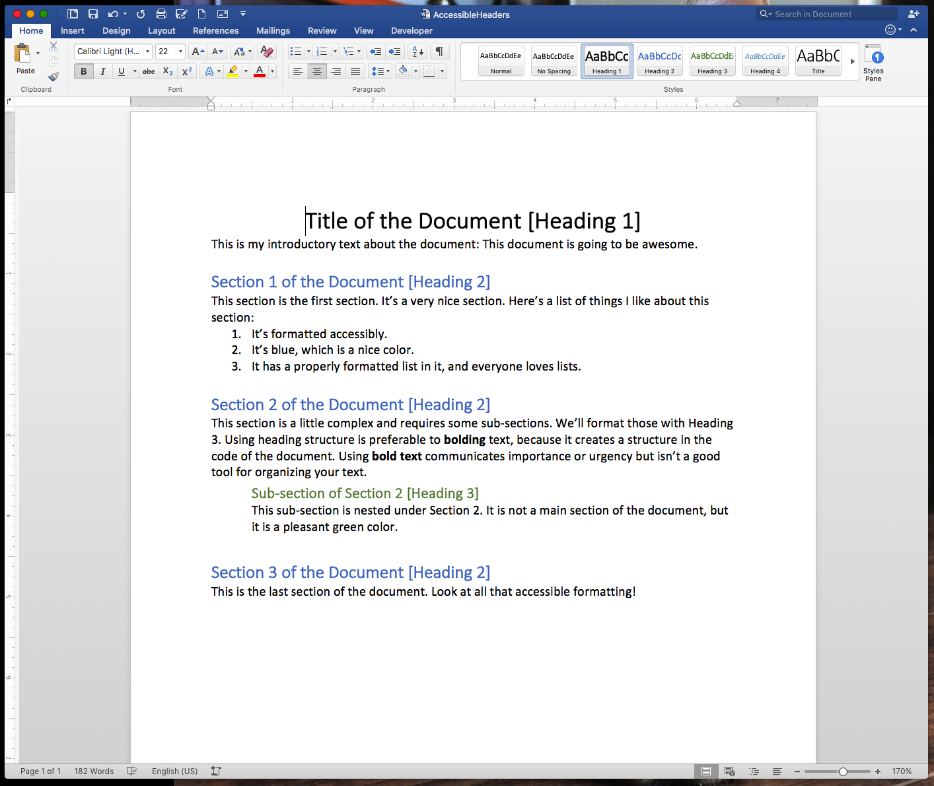Viewport: 934px width, 786px height.
Task: Apply the Heading 2 style
Action: pos(659,61)
